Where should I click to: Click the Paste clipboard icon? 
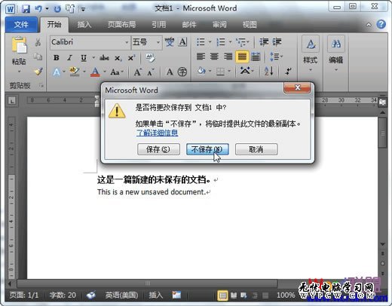20,45
